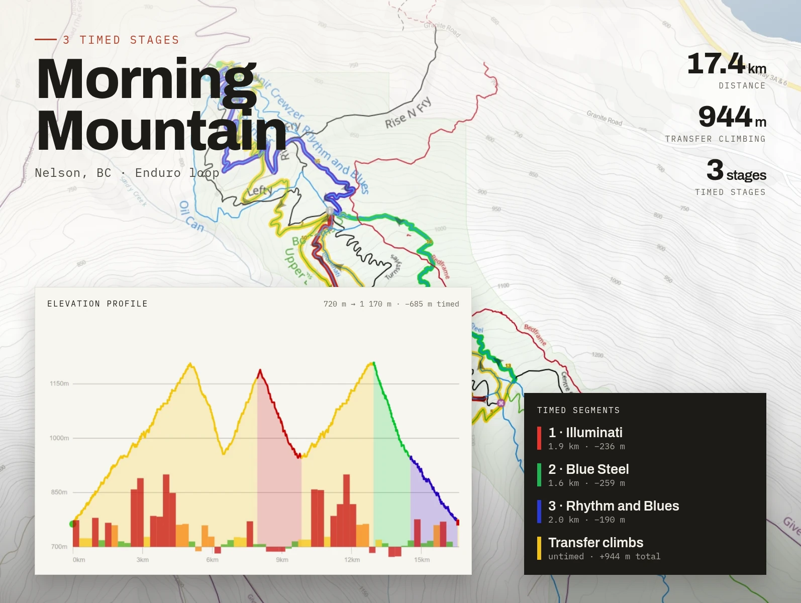The height and width of the screenshot is (603, 801).
Task: Click the grey waypoint marker at trail junction
Action: (x=330, y=211)
